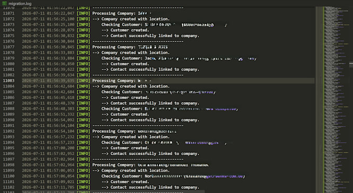353x193 pixels.
Task: Click in the code minimap overview
Action: [336, 100]
